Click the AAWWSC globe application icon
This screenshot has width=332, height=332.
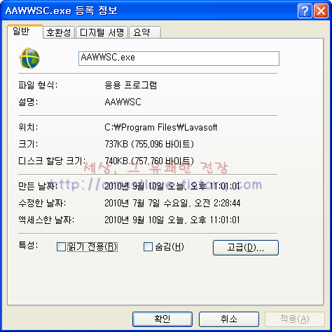point(29,58)
